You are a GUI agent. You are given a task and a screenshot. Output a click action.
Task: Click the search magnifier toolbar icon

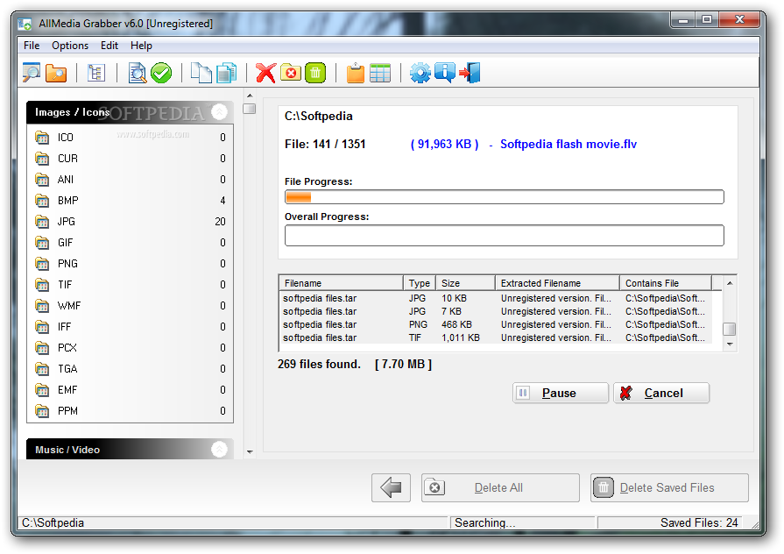click(x=32, y=73)
